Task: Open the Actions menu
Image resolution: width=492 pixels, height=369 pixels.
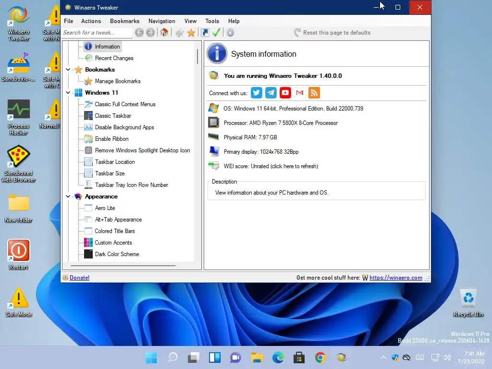Action: 91,21
